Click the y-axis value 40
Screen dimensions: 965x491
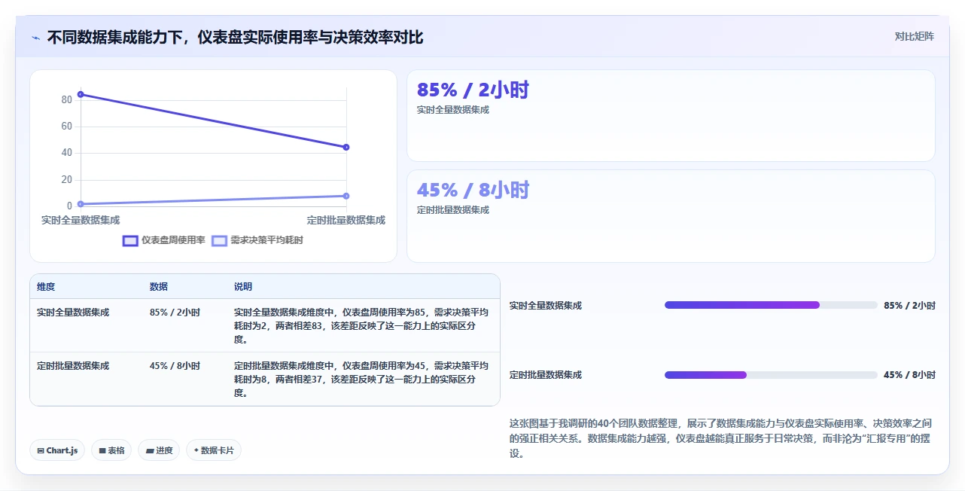coord(67,153)
